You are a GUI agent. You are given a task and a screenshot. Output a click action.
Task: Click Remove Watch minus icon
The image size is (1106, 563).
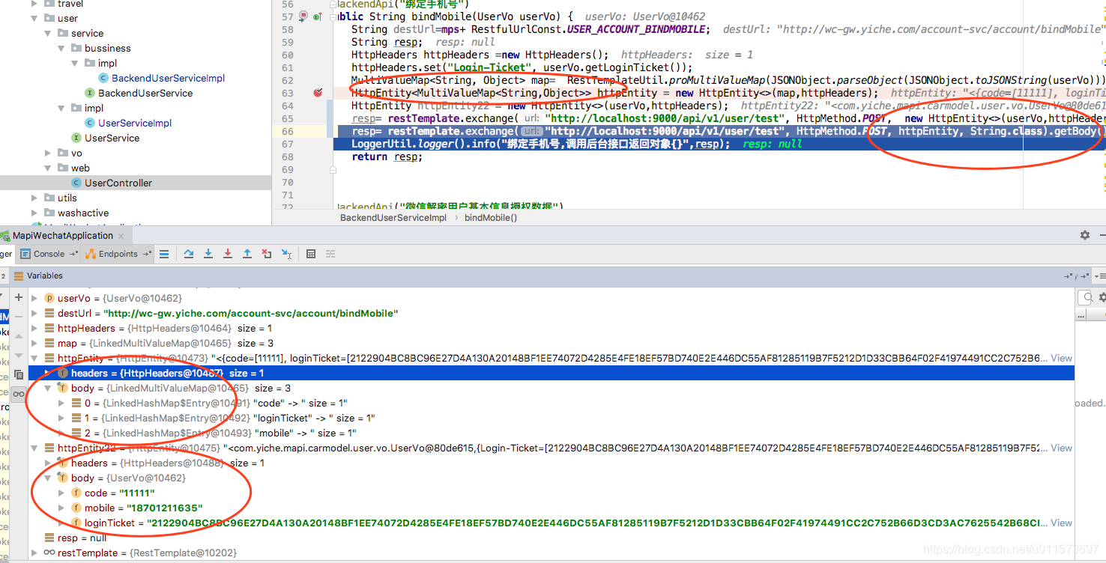tap(19, 317)
